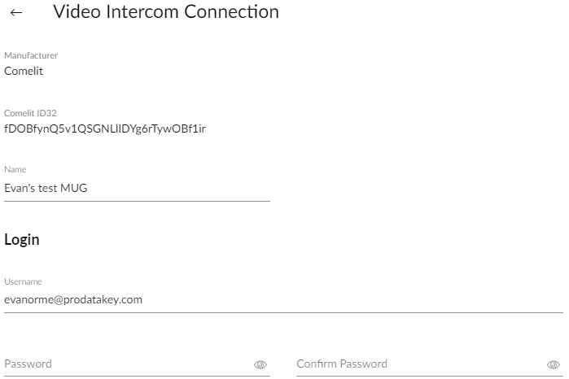Click into the Username email field
The height and width of the screenshot is (379, 569).
point(284,299)
